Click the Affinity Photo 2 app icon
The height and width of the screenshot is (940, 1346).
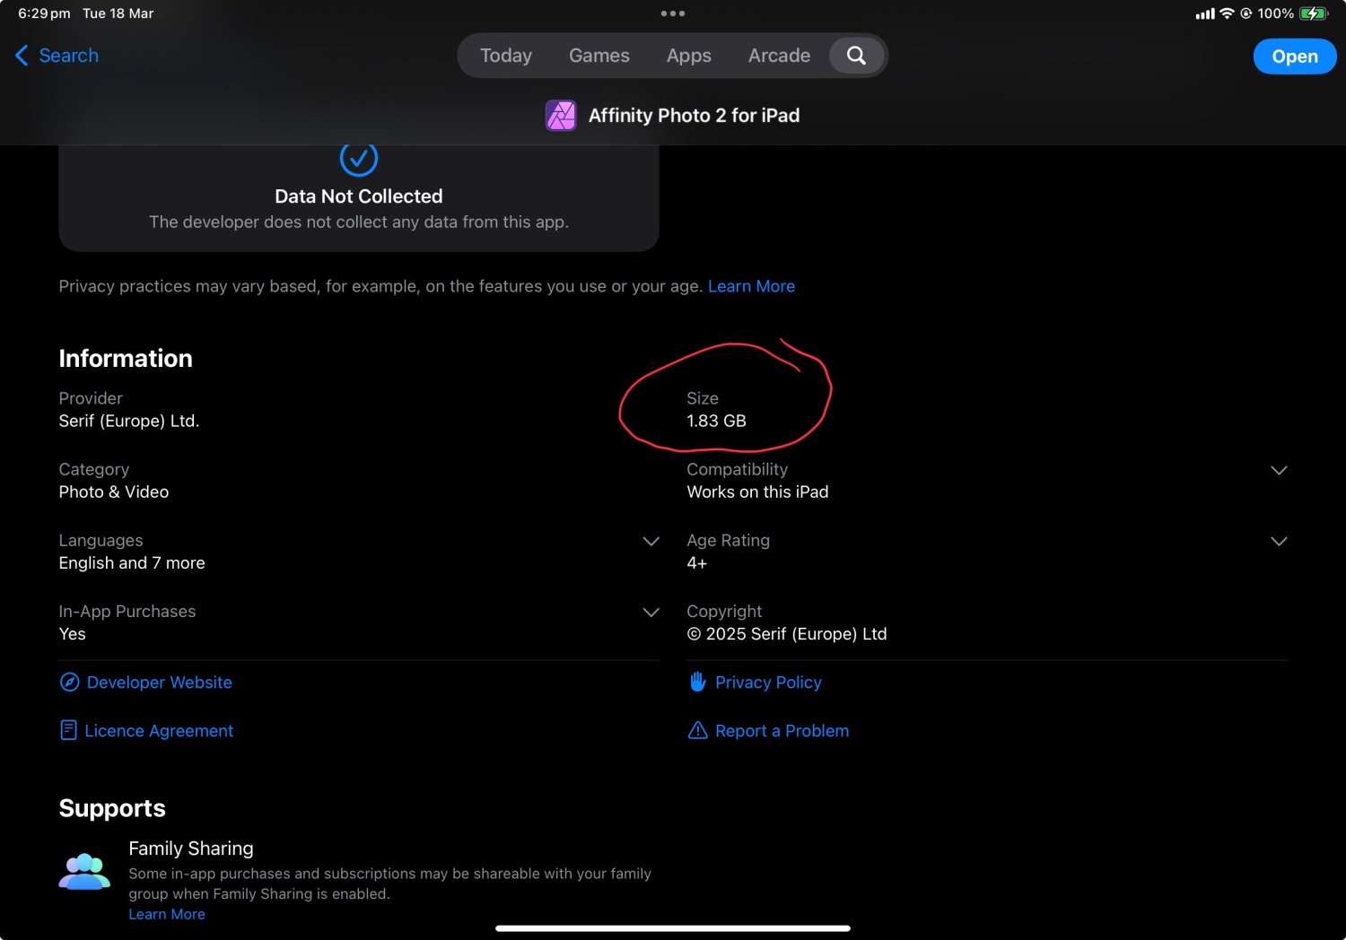(x=560, y=115)
